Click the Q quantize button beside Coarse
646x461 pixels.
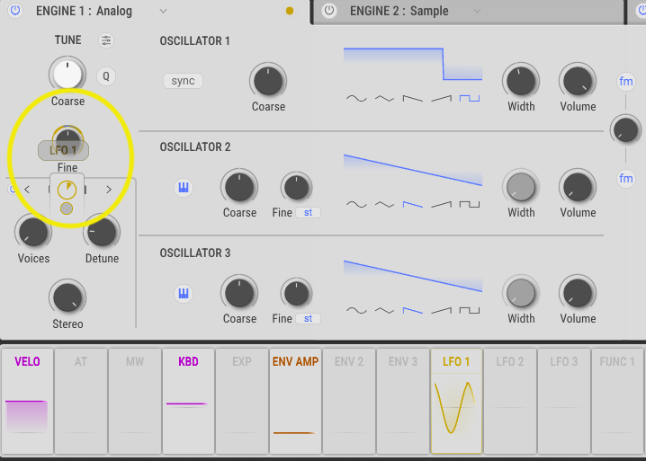(106, 76)
